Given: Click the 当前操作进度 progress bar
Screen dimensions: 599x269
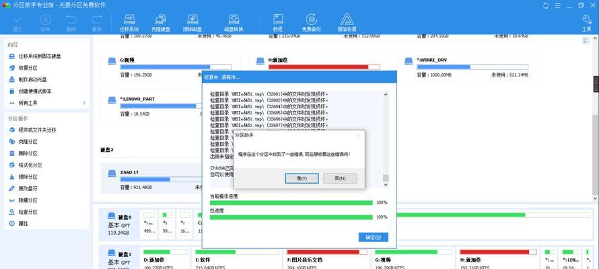Looking at the screenshot, I should point(291,202).
